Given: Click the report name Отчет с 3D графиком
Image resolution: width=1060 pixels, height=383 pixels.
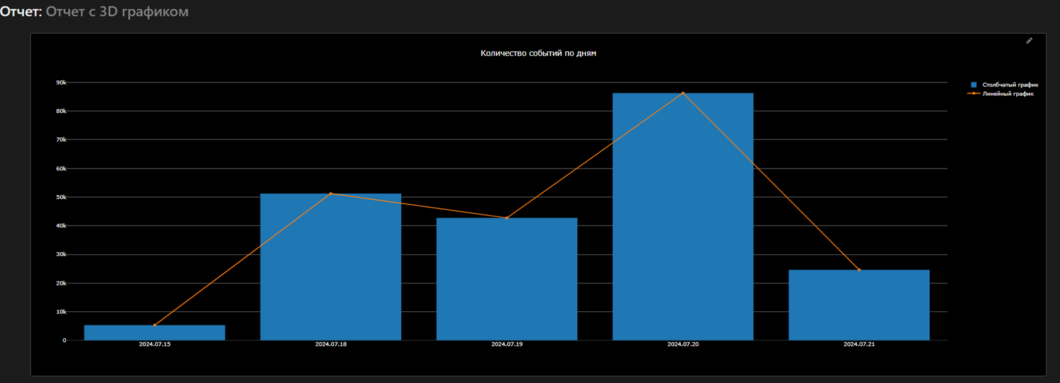Looking at the screenshot, I should (x=117, y=11).
